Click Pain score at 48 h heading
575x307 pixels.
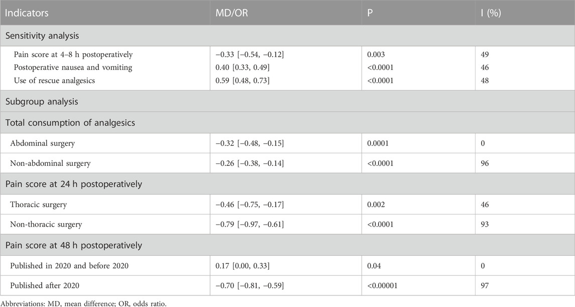(x=74, y=245)
